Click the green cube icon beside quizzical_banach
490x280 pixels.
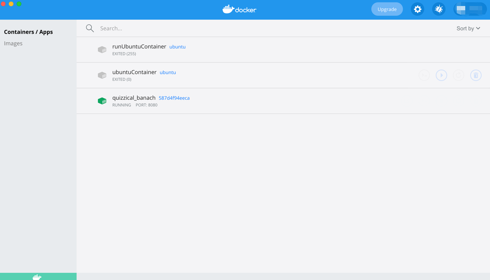coord(102,100)
